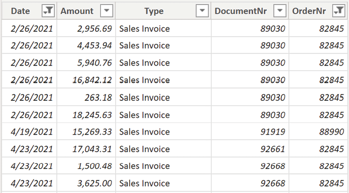The width and height of the screenshot is (349, 193).
Task: Select the DocumentNr cell 92661
Action: (x=250, y=149)
